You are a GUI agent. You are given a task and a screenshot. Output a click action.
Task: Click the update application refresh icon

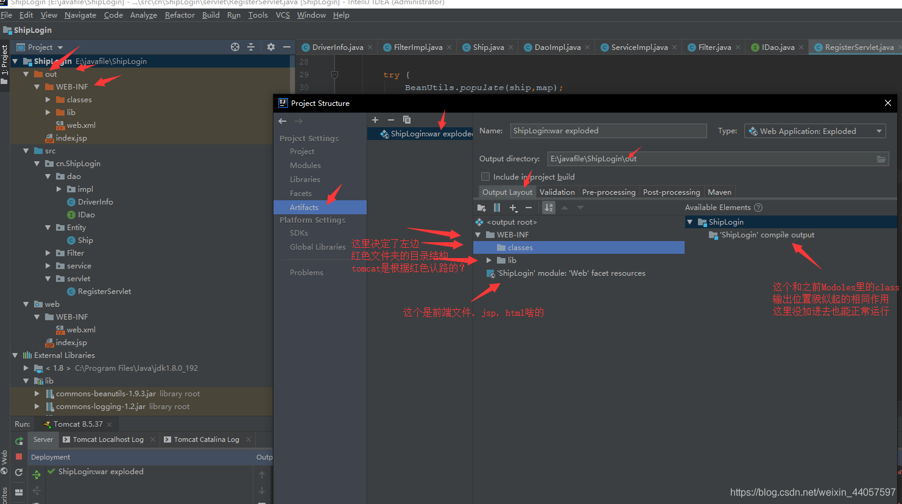pyautogui.click(x=19, y=472)
